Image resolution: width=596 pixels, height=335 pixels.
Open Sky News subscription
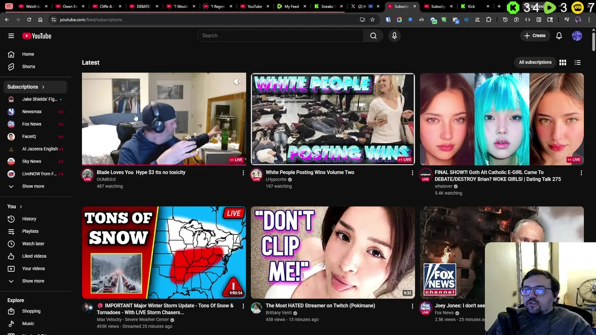(35, 161)
